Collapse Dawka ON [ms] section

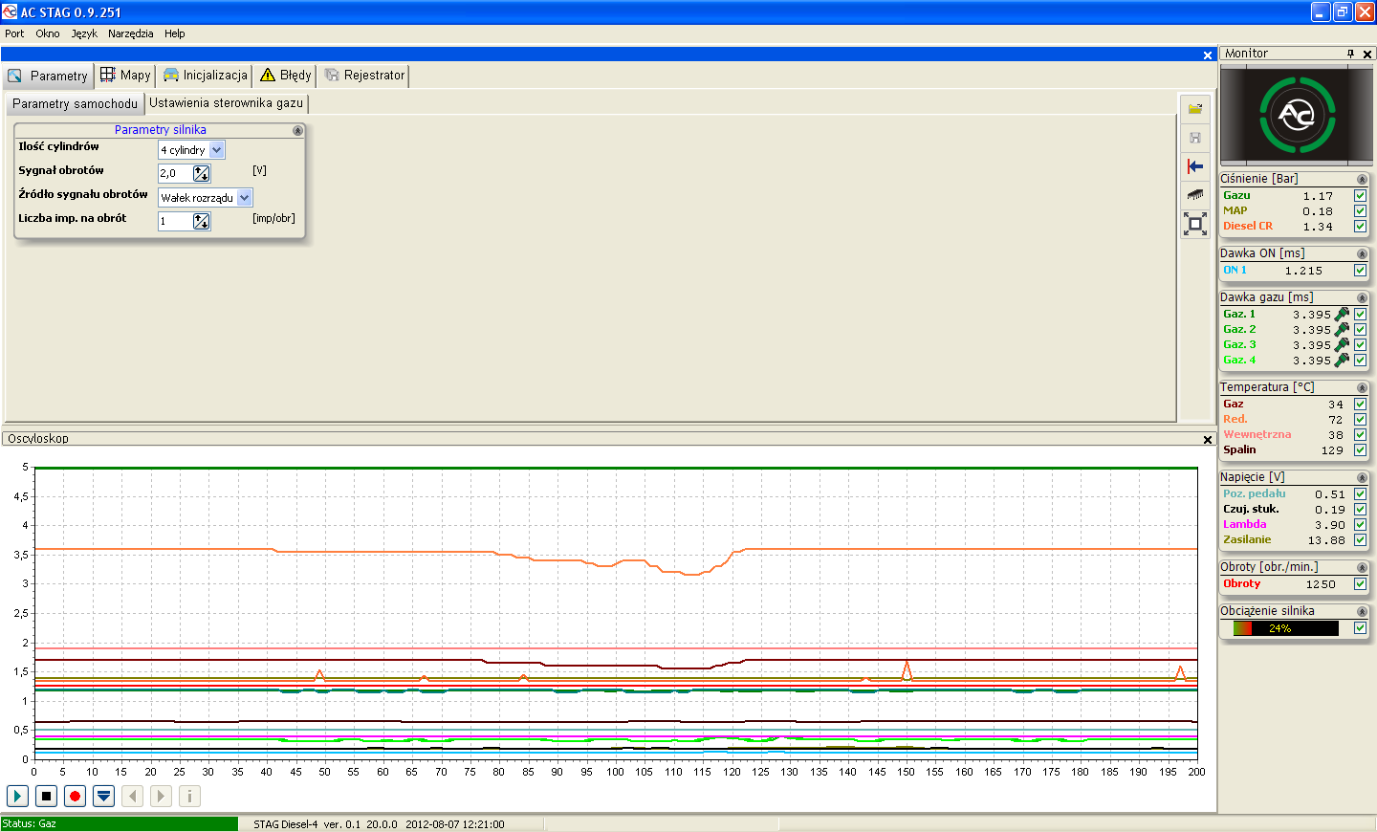[1362, 254]
